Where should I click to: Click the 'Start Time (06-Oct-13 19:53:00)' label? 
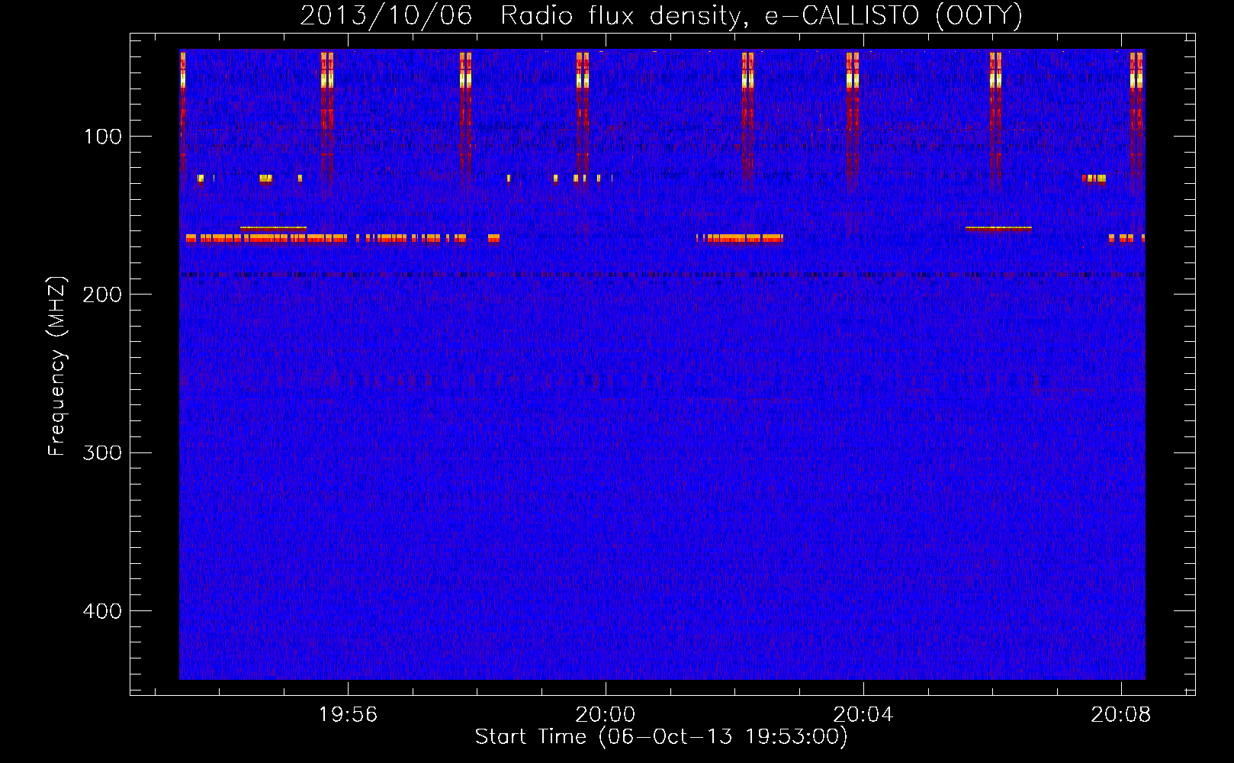point(661,737)
